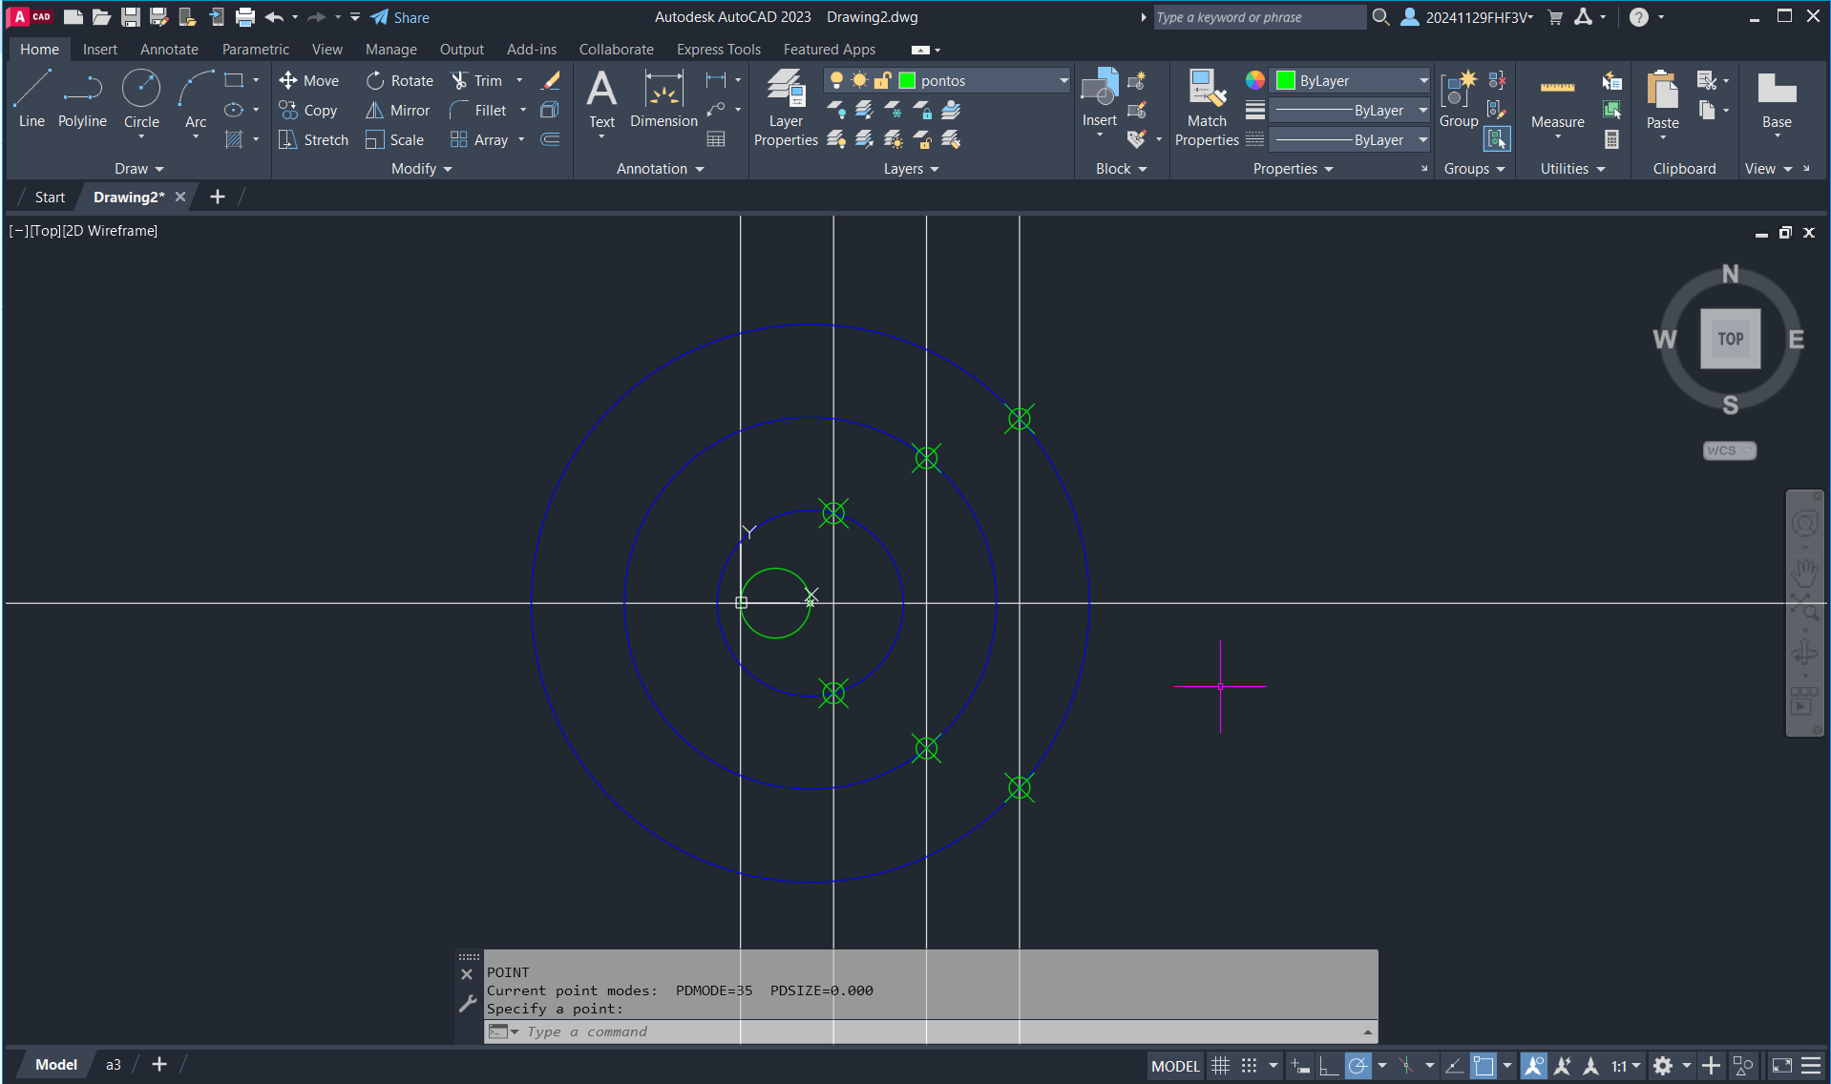This screenshot has width=1831, height=1084.
Task: Toggle ortho mode in the status bar
Action: (x=1328, y=1066)
